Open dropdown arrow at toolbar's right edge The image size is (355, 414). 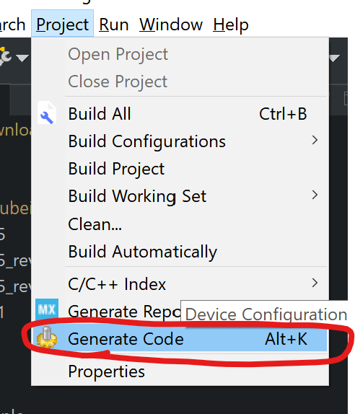334,58
